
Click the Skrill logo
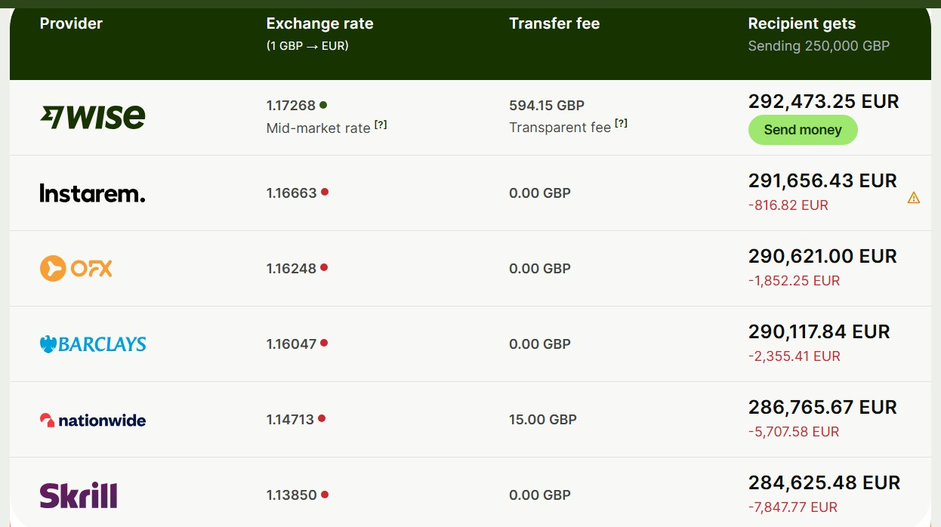pyautogui.click(x=79, y=495)
